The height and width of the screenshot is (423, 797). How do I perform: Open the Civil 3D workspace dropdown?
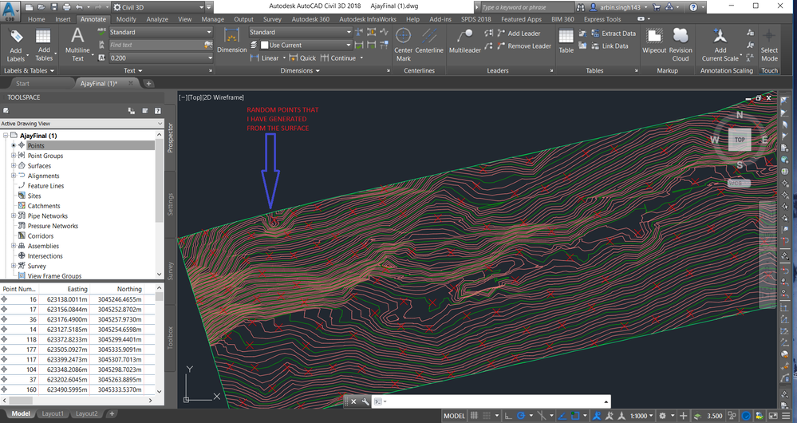point(201,7)
